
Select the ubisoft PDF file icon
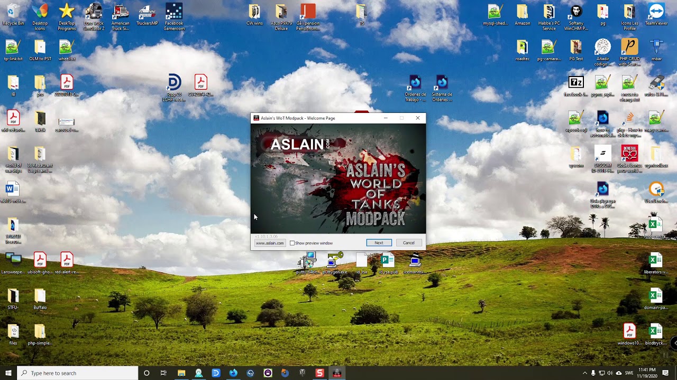point(40,263)
